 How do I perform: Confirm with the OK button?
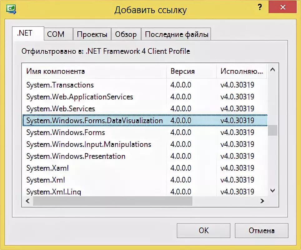tap(204, 230)
